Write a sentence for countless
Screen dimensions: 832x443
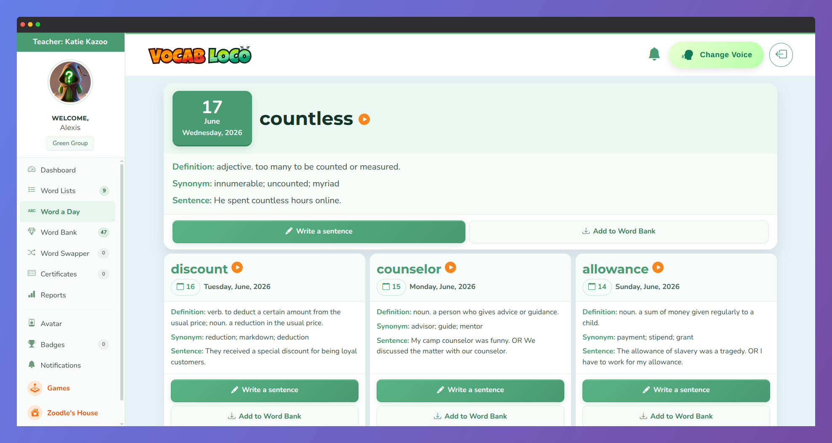(x=319, y=231)
